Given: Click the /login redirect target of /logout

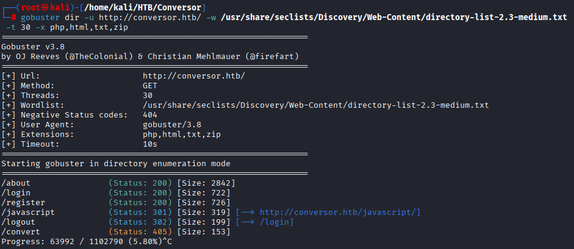Looking at the screenshot, I should [x=276, y=222].
